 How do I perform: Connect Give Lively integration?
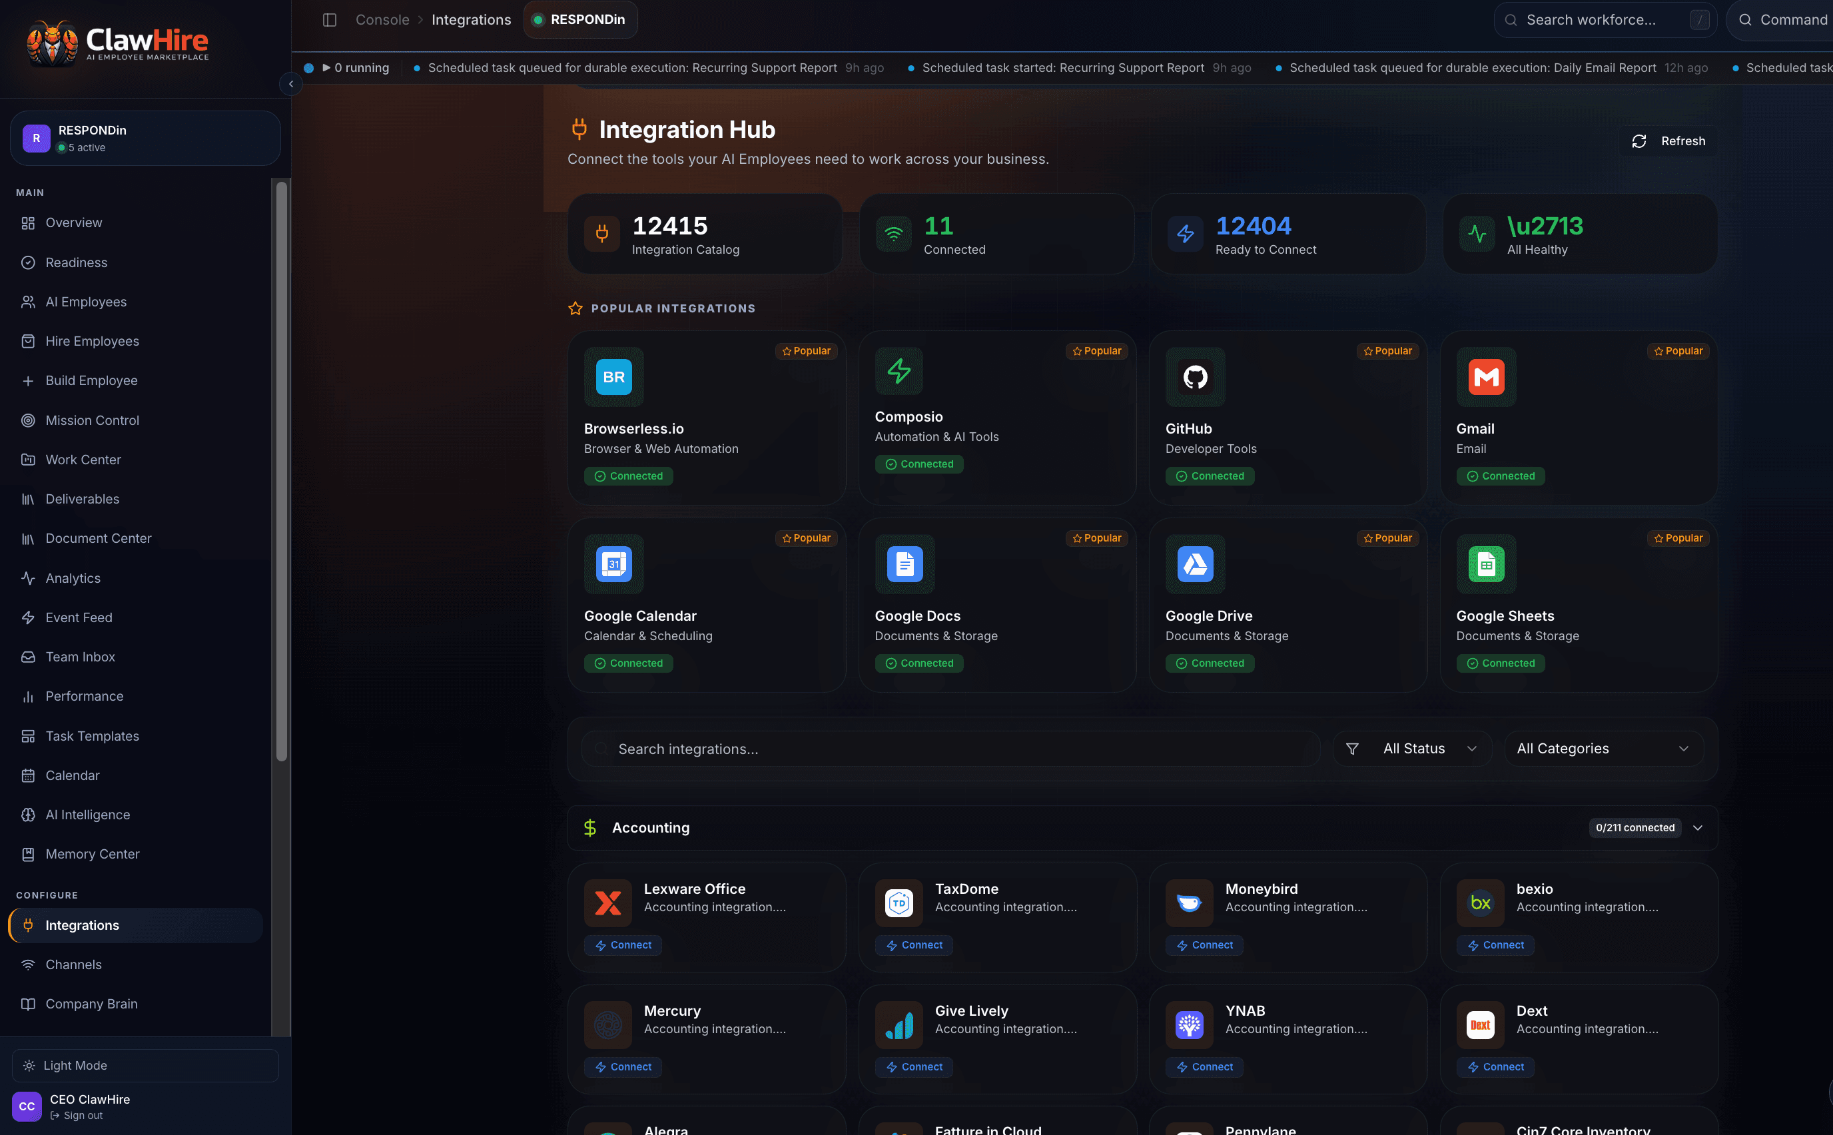(x=913, y=1066)
